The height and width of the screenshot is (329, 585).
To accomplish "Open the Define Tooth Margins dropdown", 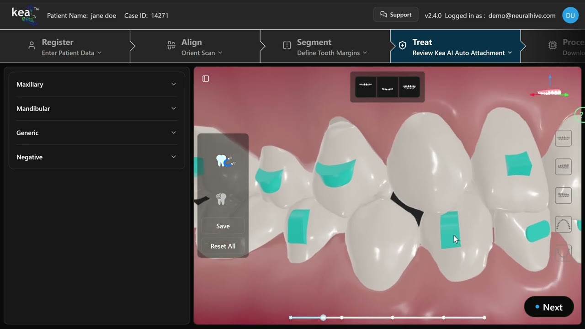I will 332,53.
